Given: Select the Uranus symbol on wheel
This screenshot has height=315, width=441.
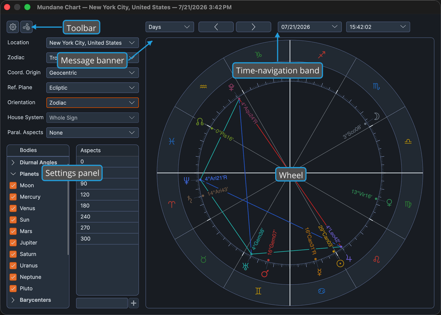Looking at the screenshot, I should [x=246, y=266].
